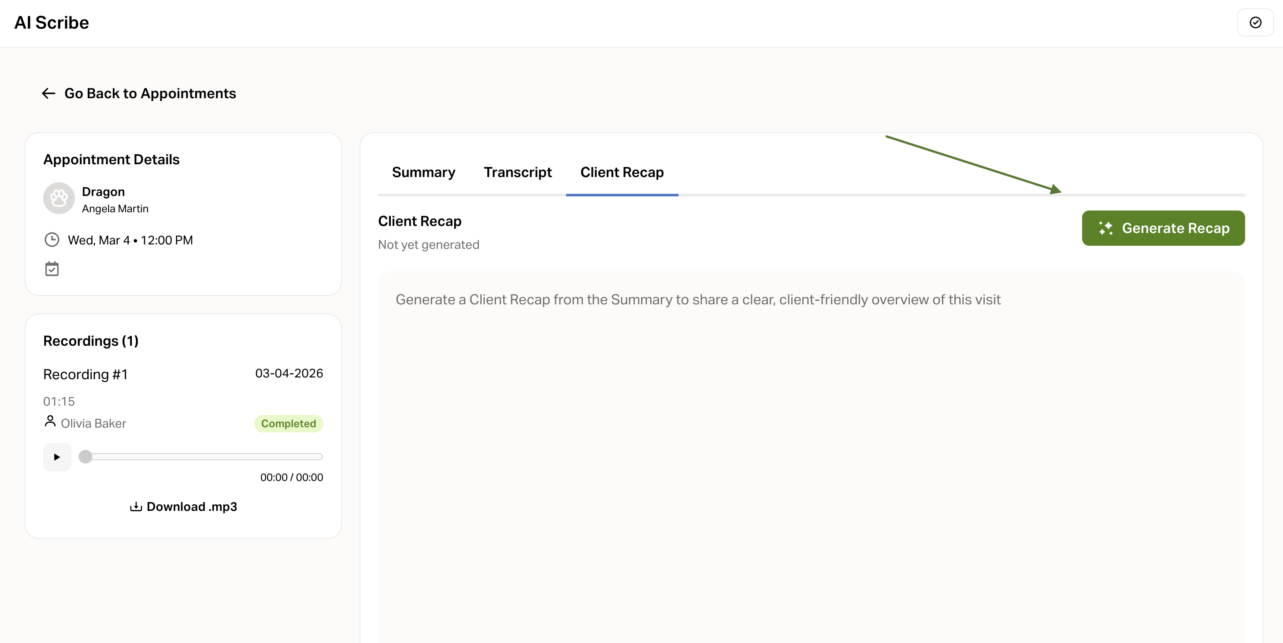Image resolution: width=1283 pixels, height=643 pixels.
Task: Click sparkle icon on Generate Recap button
Action: pyautogui.click(x=1106, y=228)
